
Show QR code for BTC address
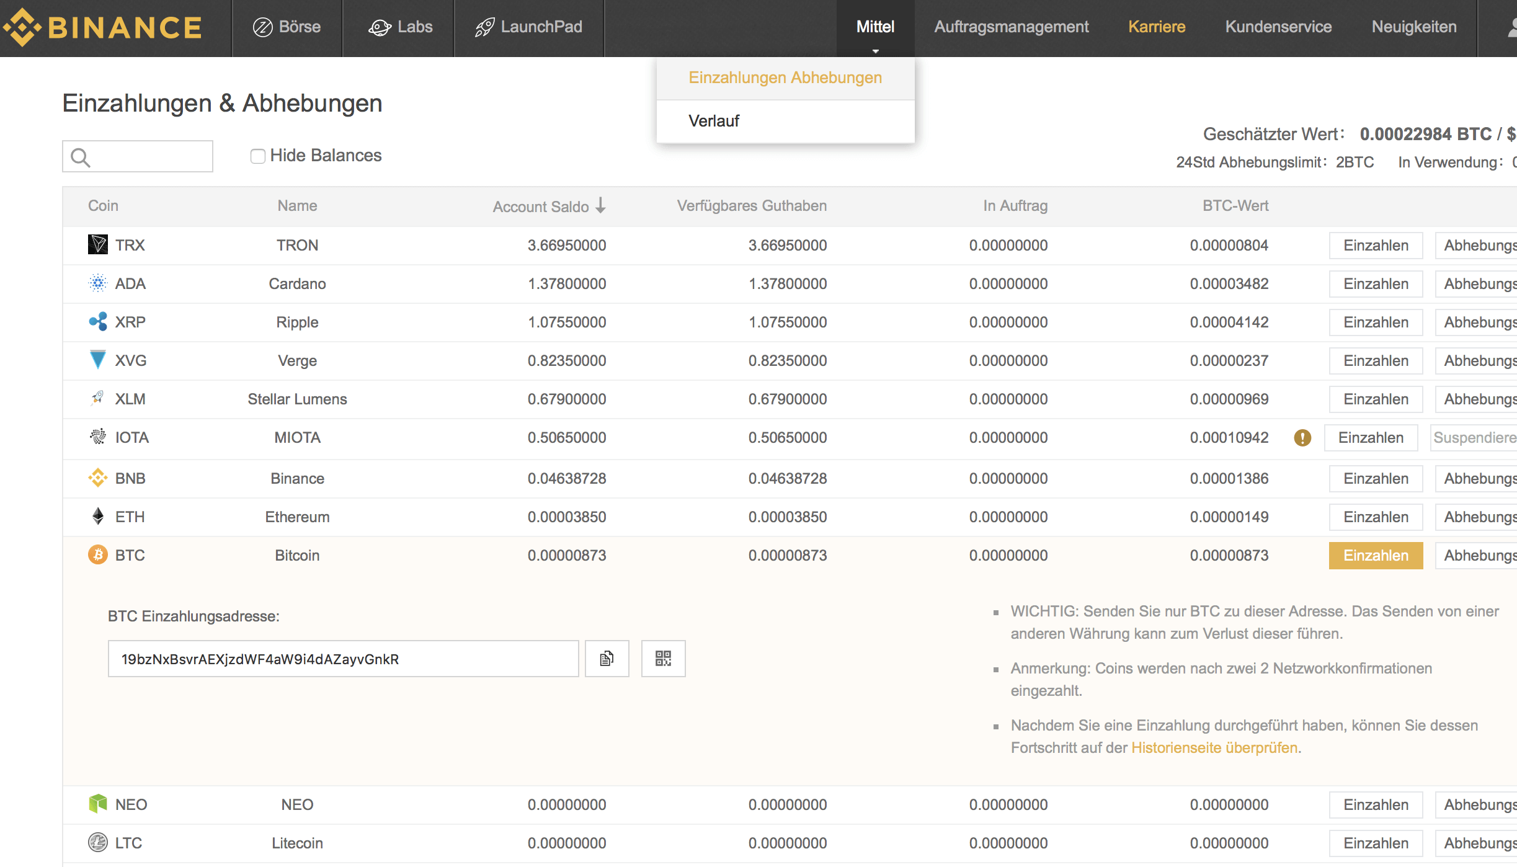[663, 659]
